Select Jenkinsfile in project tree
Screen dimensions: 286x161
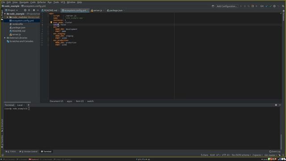click(17, 24)
